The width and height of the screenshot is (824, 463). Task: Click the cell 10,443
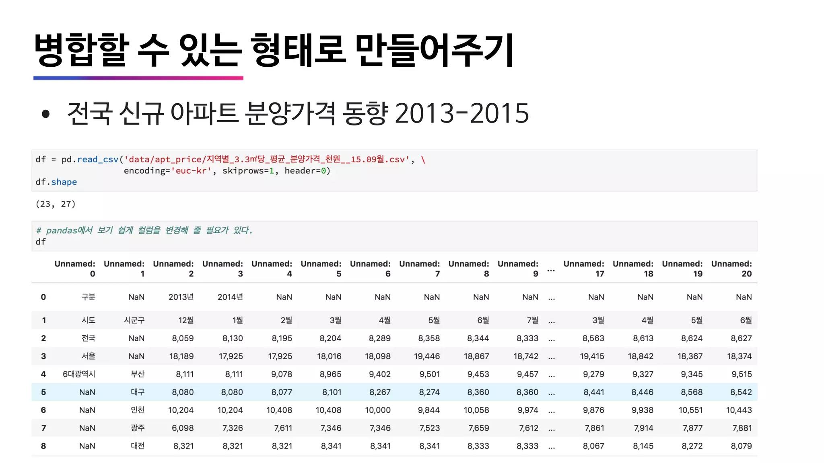click(739, 410)
